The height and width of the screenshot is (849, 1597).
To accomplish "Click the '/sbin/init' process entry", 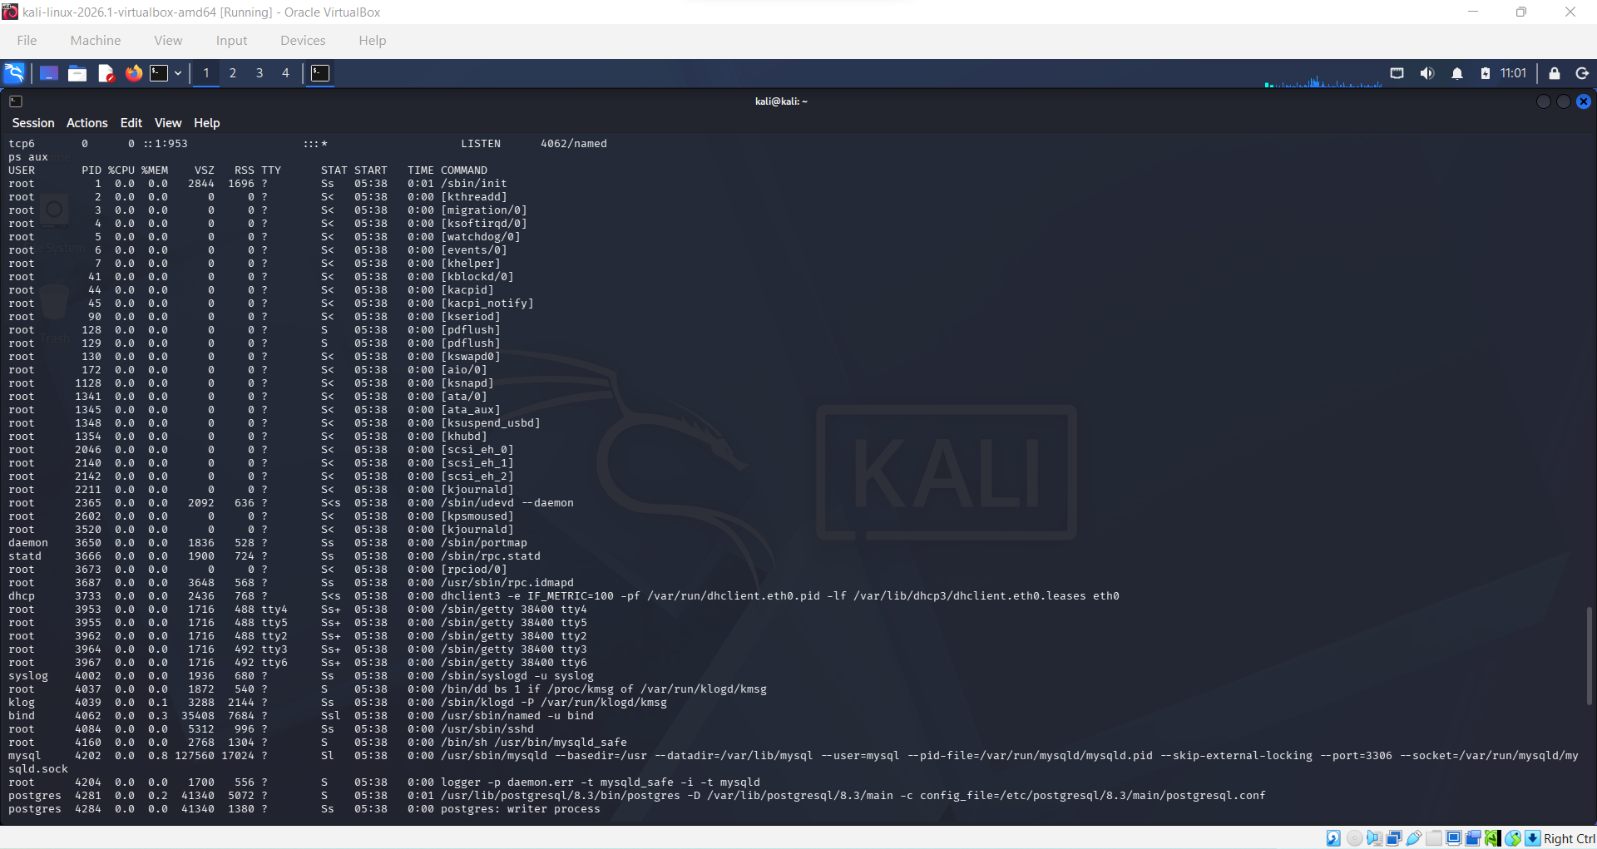I will (x=474, y=184).
